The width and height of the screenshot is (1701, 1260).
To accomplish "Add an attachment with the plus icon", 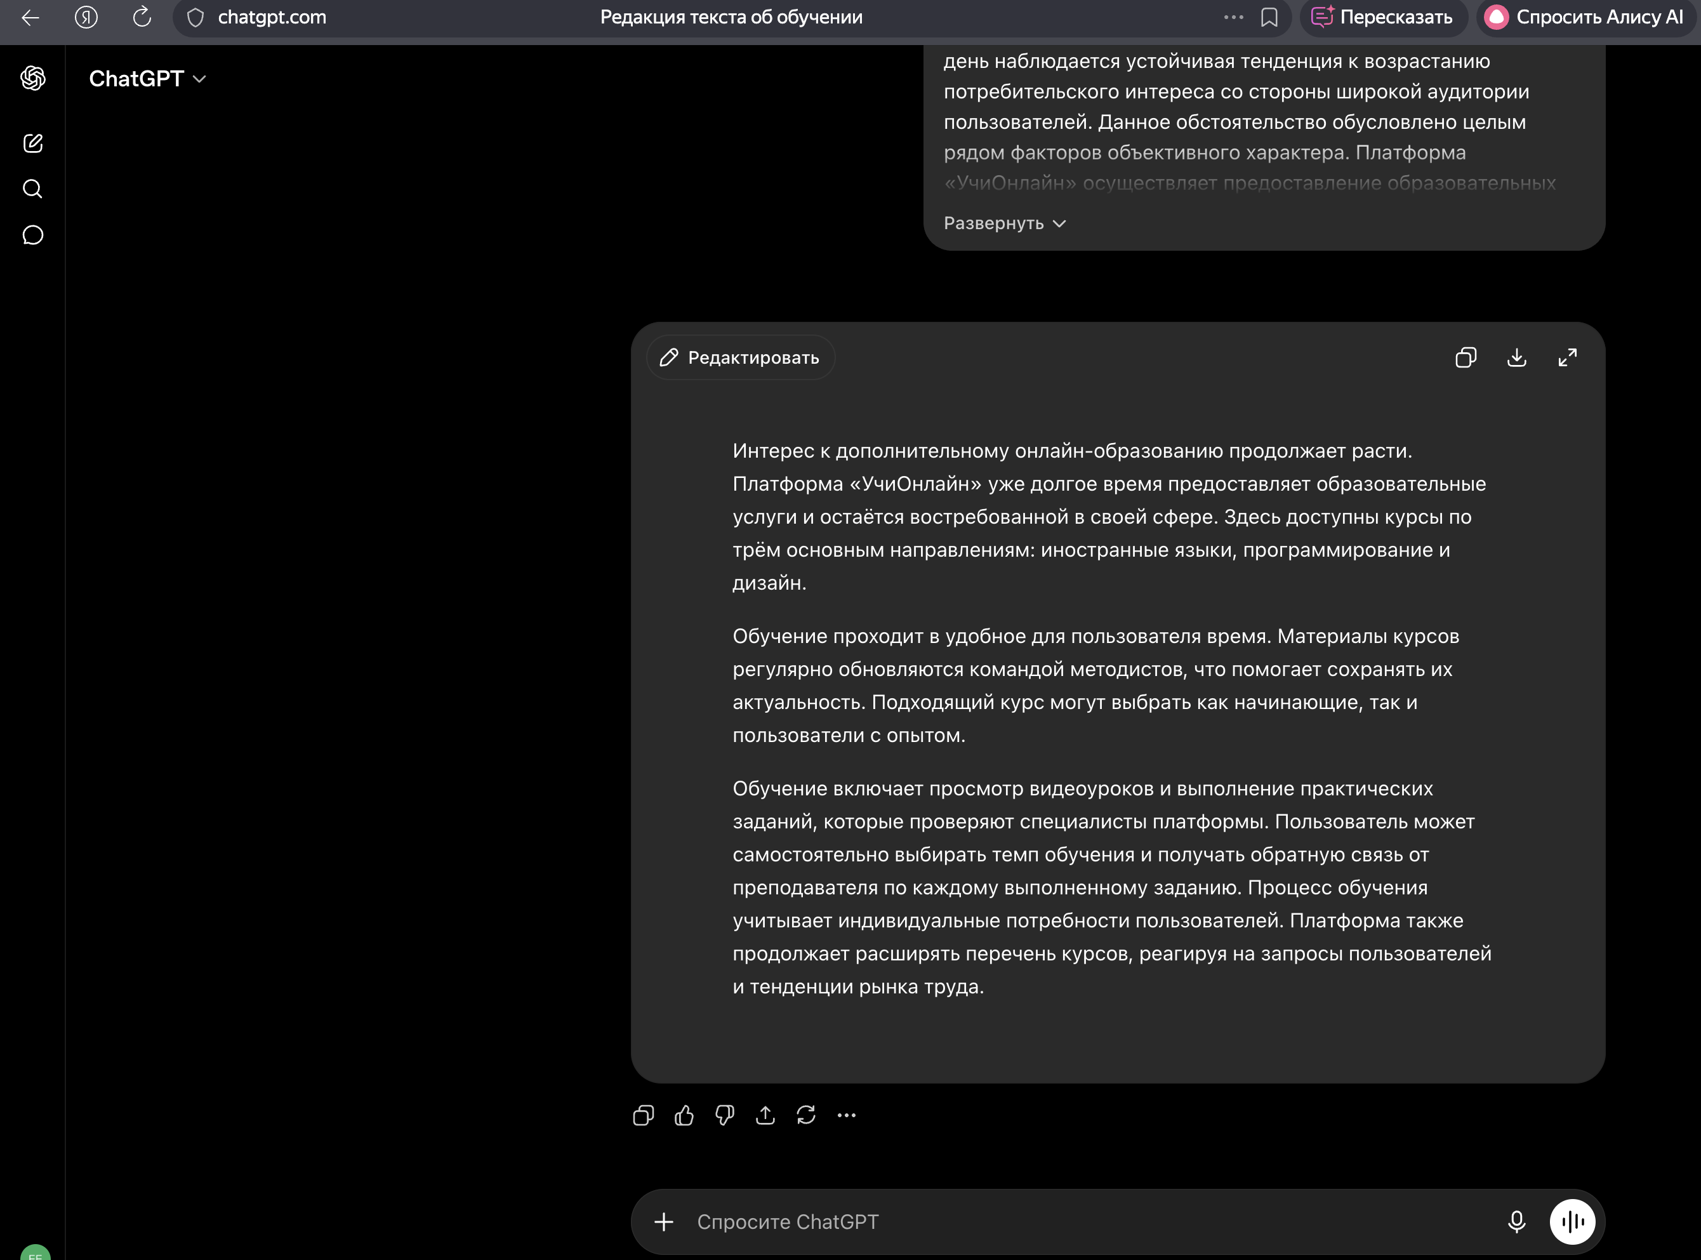I will [664, 1222].
